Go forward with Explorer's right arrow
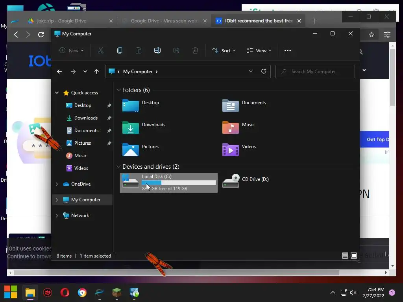The height and width of the screenshot is (302, 403). pos(73,72)
